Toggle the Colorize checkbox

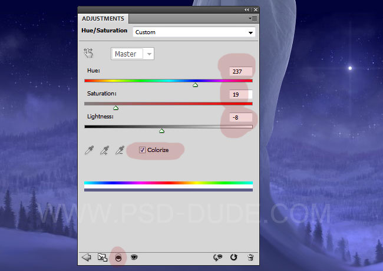142,150
